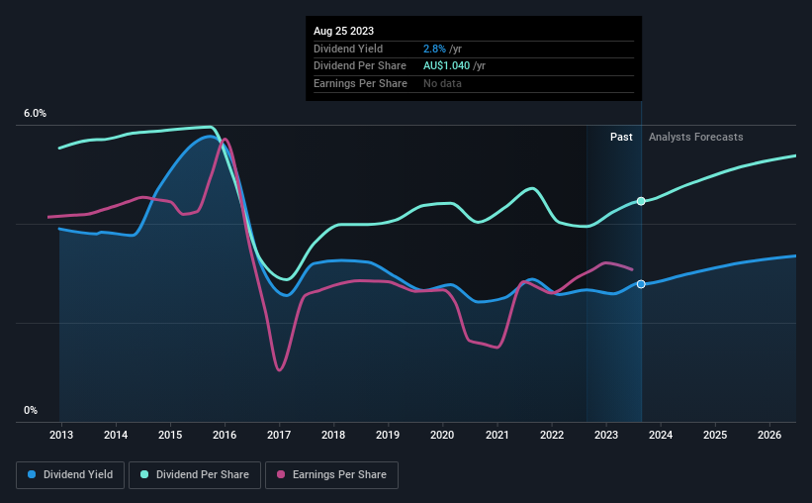Image resolution: width=812 pixels, height=503 pixels.
Task: Click the Aug 25 2023 tooltip date
Action: click(x=343, y=31)
